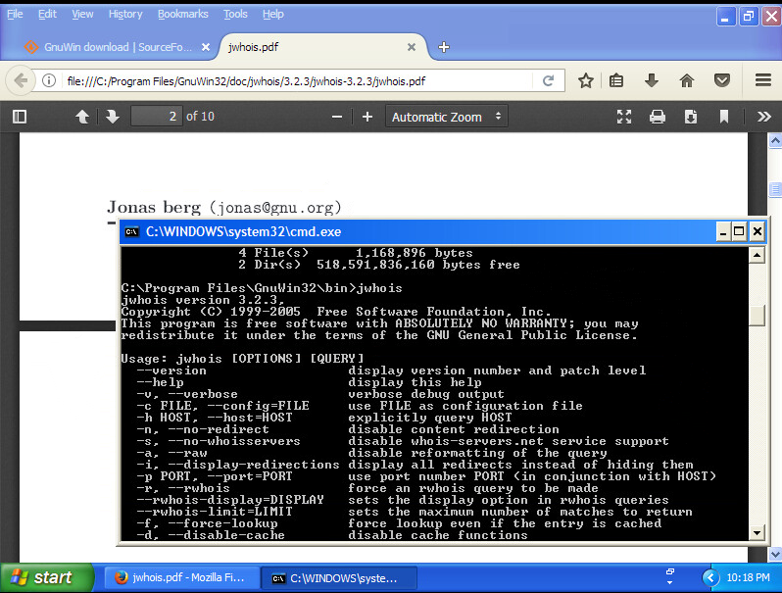Switch to GnuWin download SourceForge tab
The width and height of the screenshot is (782, 593).
(x=110, y=47)
